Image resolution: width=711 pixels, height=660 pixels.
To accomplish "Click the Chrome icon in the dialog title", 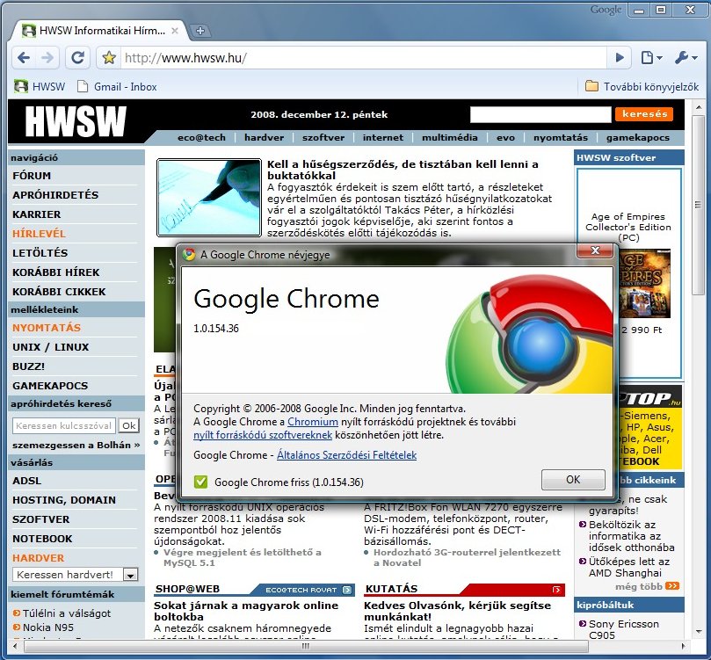I will (189, 254).
